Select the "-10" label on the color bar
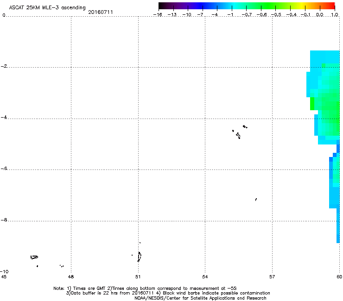Screen dimensions: 343x301 [187, 15]
